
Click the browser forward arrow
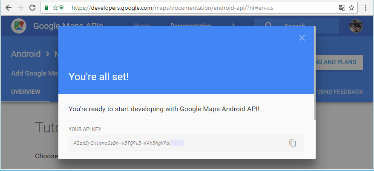20,8
